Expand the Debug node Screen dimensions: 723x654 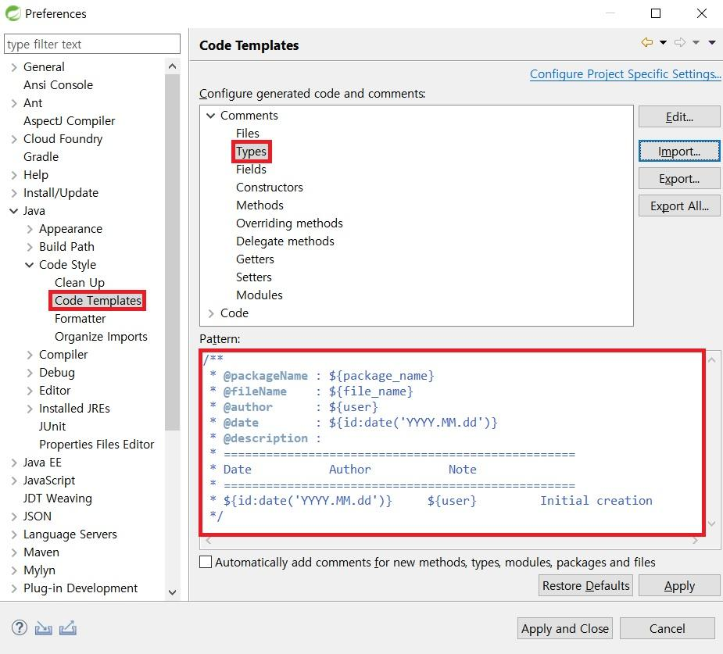point(30,373)
